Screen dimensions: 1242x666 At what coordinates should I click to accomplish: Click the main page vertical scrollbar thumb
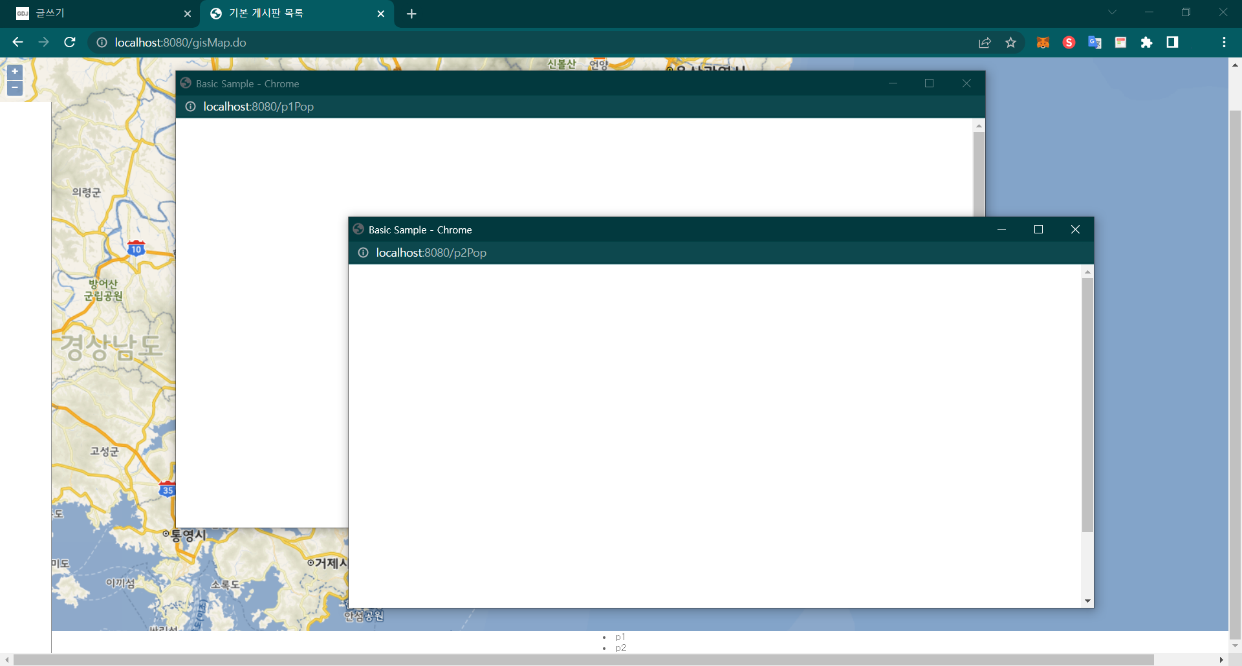1235,374
